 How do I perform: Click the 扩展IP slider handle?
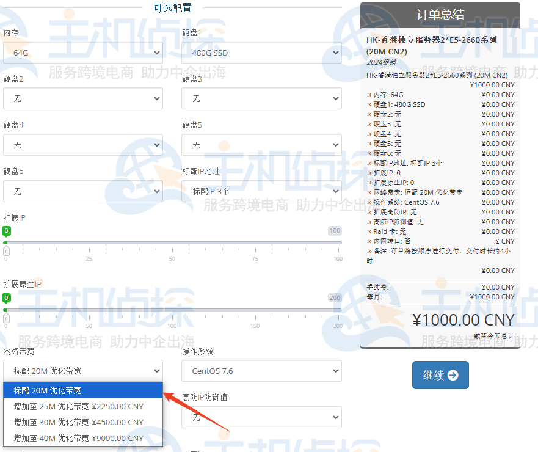(6, 251)
